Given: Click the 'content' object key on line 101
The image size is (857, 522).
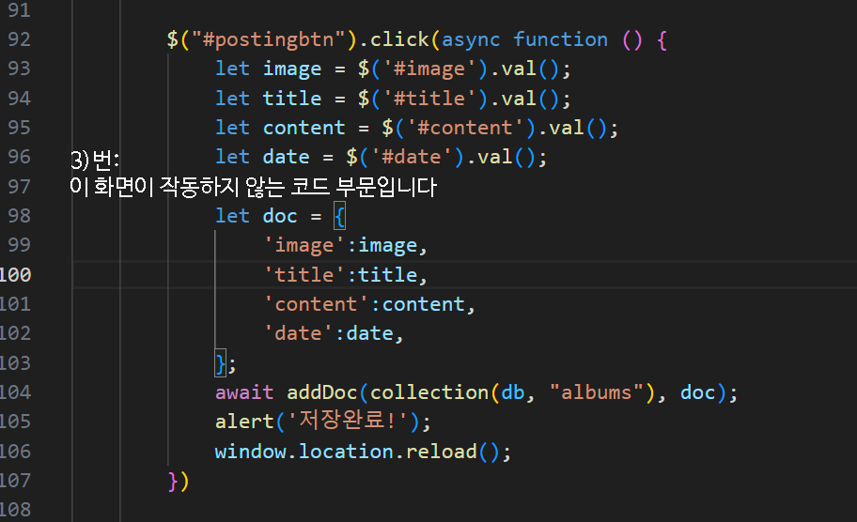Looking at the screenshot, I should click(x=316, y=304).
